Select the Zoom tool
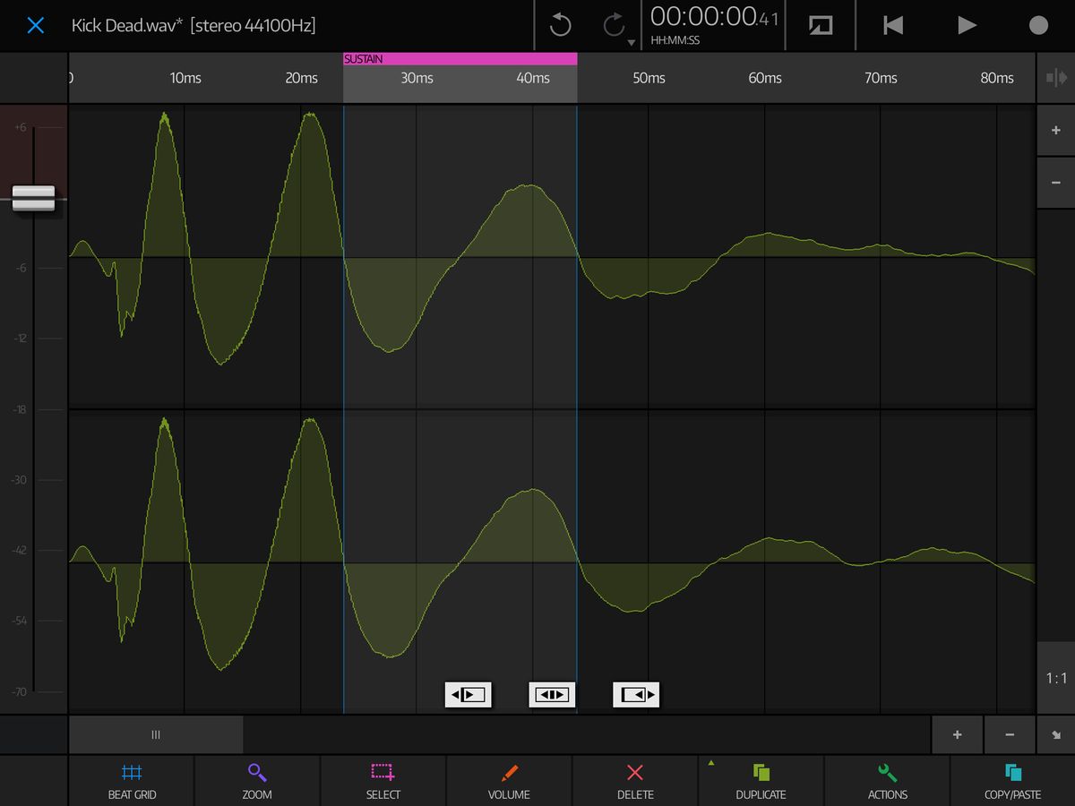The height and width of the screenshot is (806, 1075). point(257,781)
